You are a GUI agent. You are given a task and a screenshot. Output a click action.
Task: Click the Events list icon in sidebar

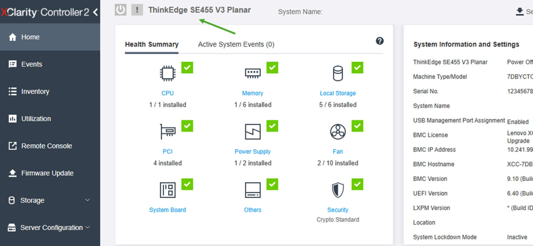[12, 64]
